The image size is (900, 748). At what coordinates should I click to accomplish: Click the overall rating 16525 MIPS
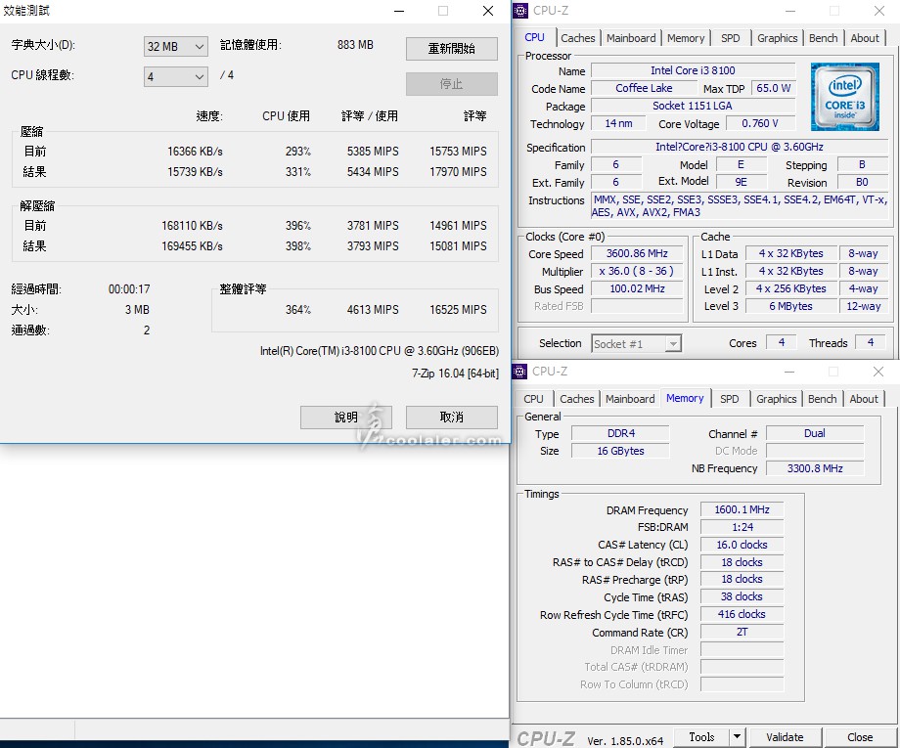tap(458, 310)
